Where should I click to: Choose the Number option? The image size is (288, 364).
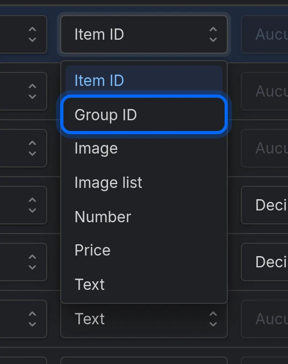pyautogui.click(x=144, y=216)
